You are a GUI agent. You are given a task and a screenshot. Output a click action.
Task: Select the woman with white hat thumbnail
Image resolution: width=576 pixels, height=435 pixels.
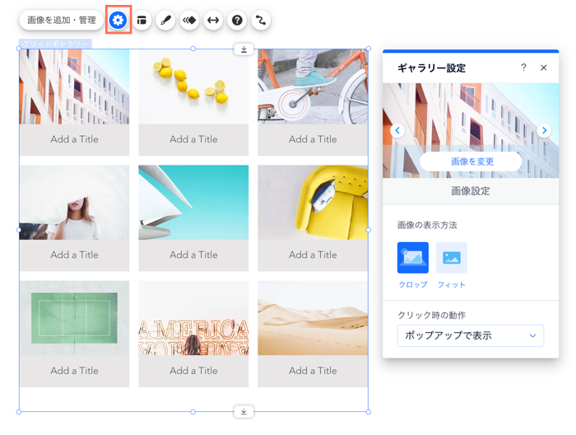pyautogui.click(x=74, y=202)
